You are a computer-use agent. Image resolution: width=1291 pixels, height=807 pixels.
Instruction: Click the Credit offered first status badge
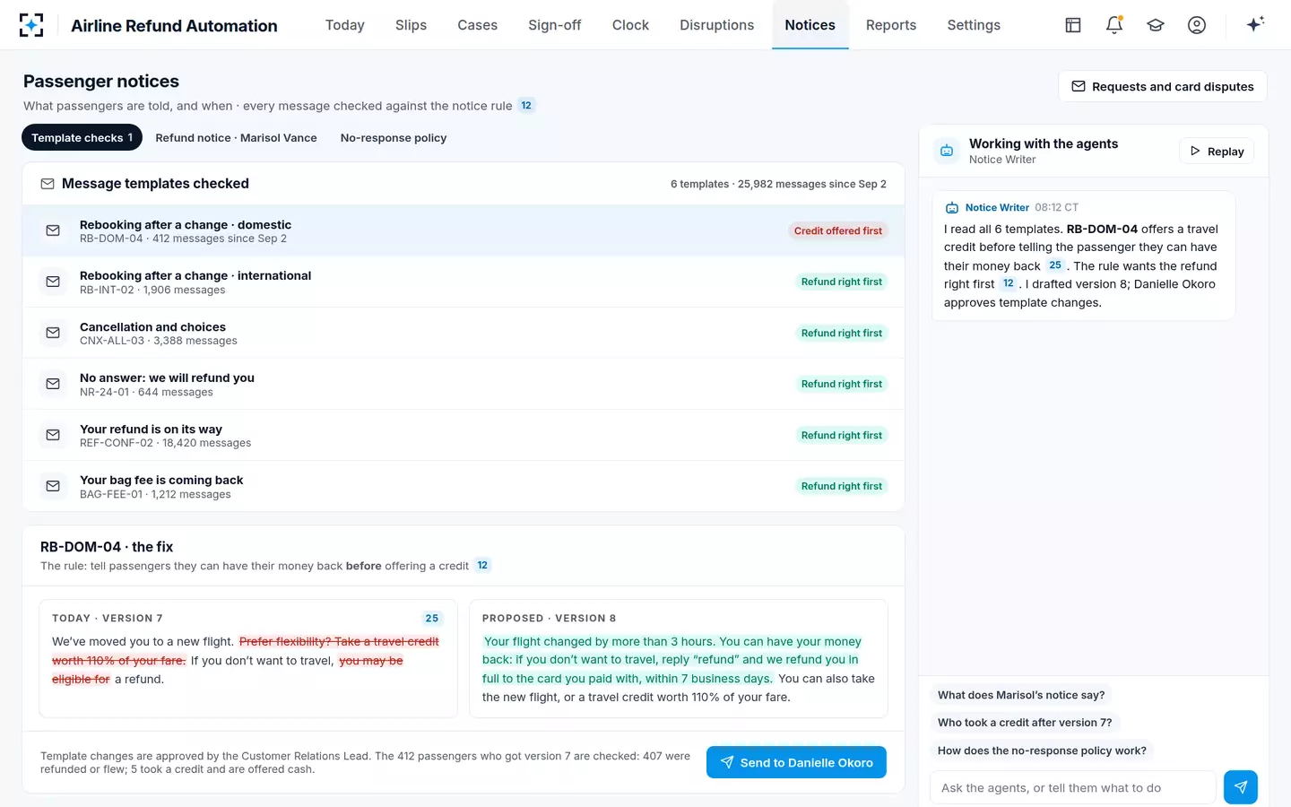[838, 231]
